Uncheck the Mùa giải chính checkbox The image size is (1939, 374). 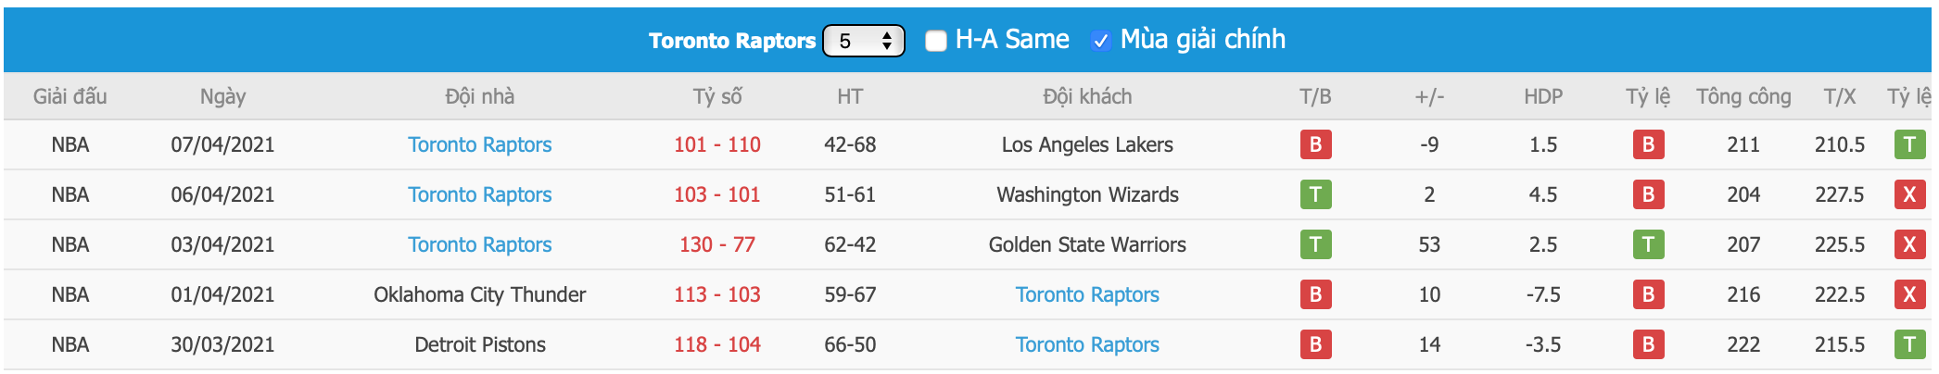click(x=1100, y=41)
